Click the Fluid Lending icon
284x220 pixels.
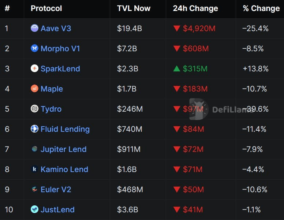pos(34,129)
